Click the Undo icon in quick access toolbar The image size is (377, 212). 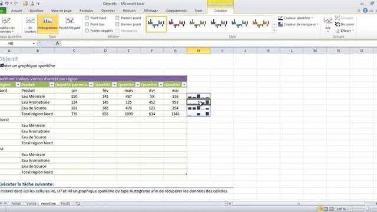pyautogui.click(x=6, y=4)
